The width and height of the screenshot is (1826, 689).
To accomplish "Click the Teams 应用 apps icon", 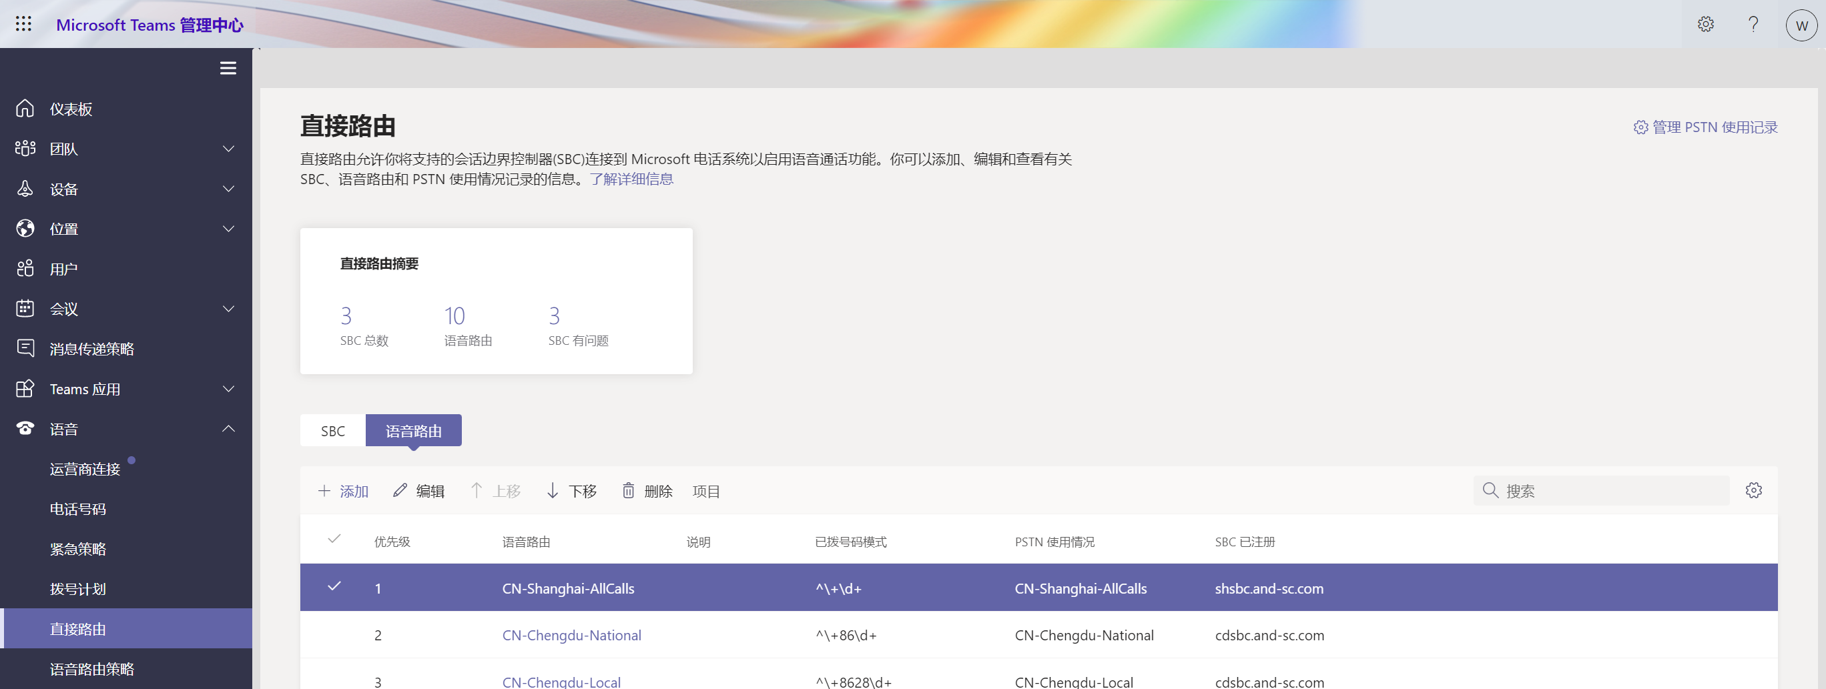I will tap(25, 389).
